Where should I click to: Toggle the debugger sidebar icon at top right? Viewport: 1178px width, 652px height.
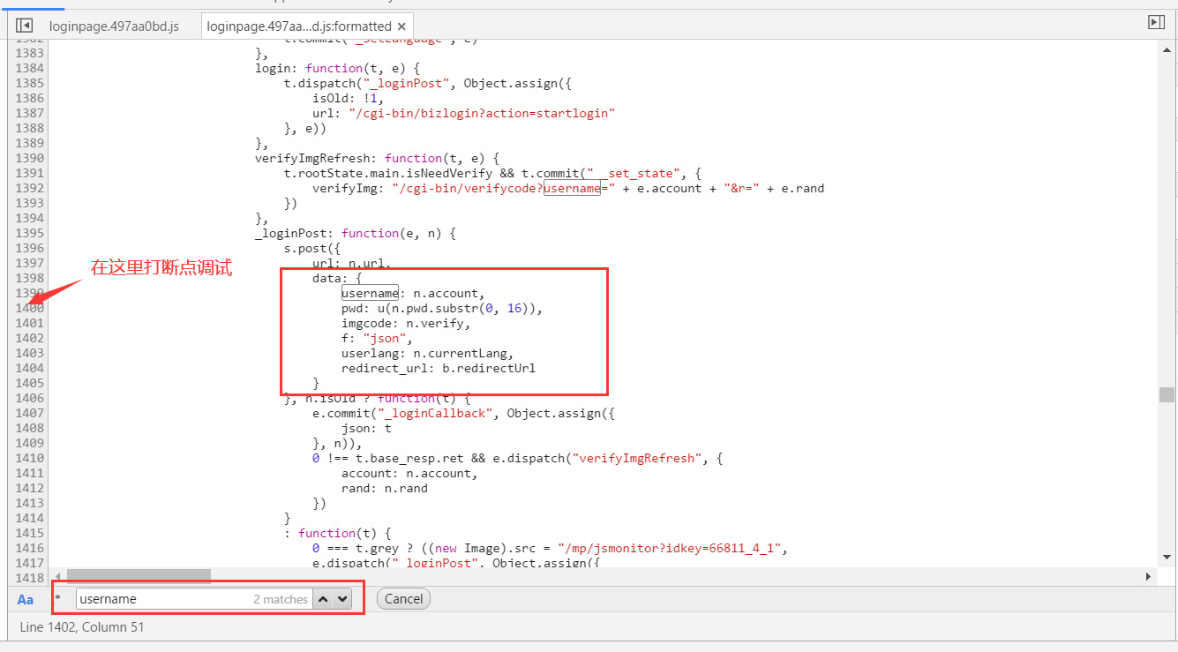click(1156, 22)
